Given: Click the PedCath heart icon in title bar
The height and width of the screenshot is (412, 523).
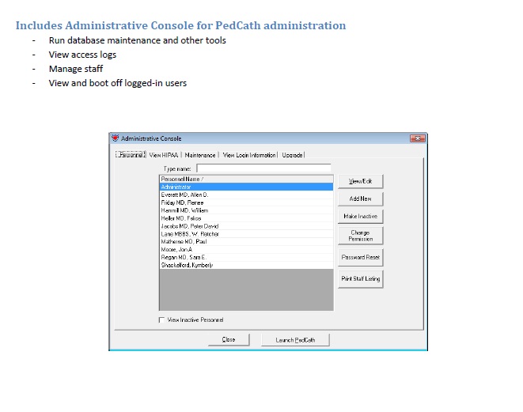Looking at the screenshot, I should click(115, 138).
